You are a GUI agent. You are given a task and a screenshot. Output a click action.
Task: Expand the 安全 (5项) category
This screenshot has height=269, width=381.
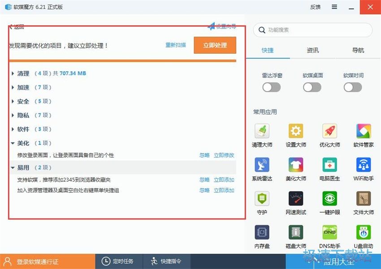[x=13, y=101]
